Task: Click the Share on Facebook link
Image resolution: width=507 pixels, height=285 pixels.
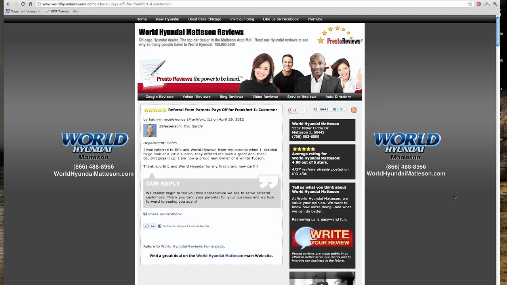Action: (x=165, y=214)
